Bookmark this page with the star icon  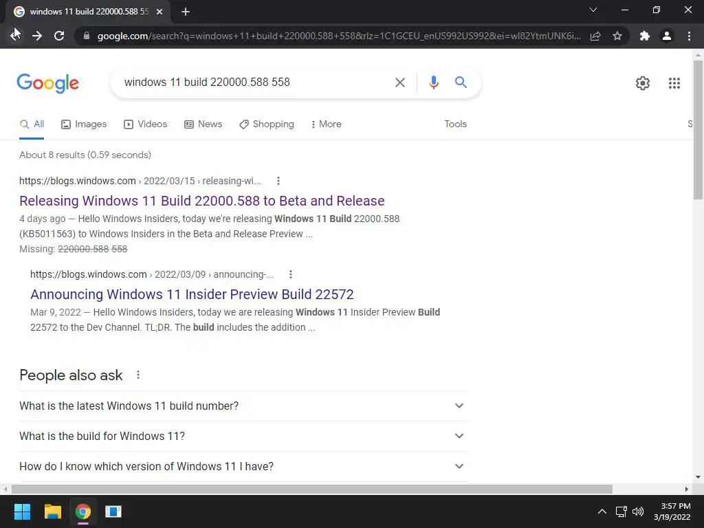[x=617, y=36]
